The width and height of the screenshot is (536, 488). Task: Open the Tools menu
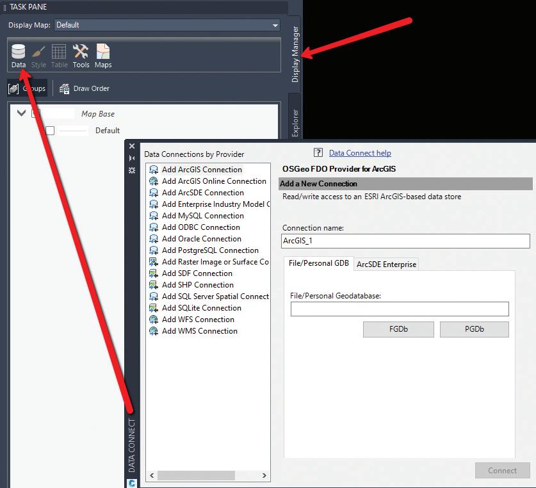81,56
